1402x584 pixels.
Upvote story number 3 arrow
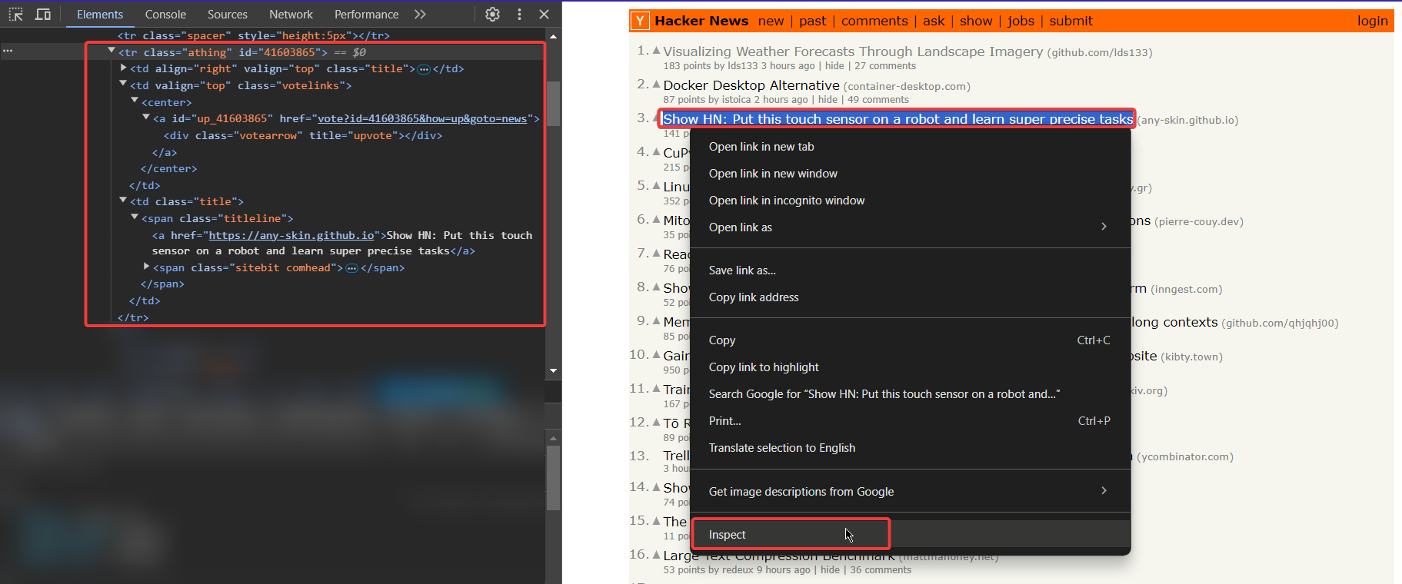(656, 118)
